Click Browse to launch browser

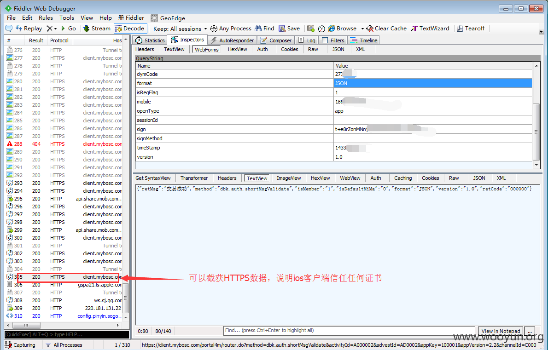343,28
